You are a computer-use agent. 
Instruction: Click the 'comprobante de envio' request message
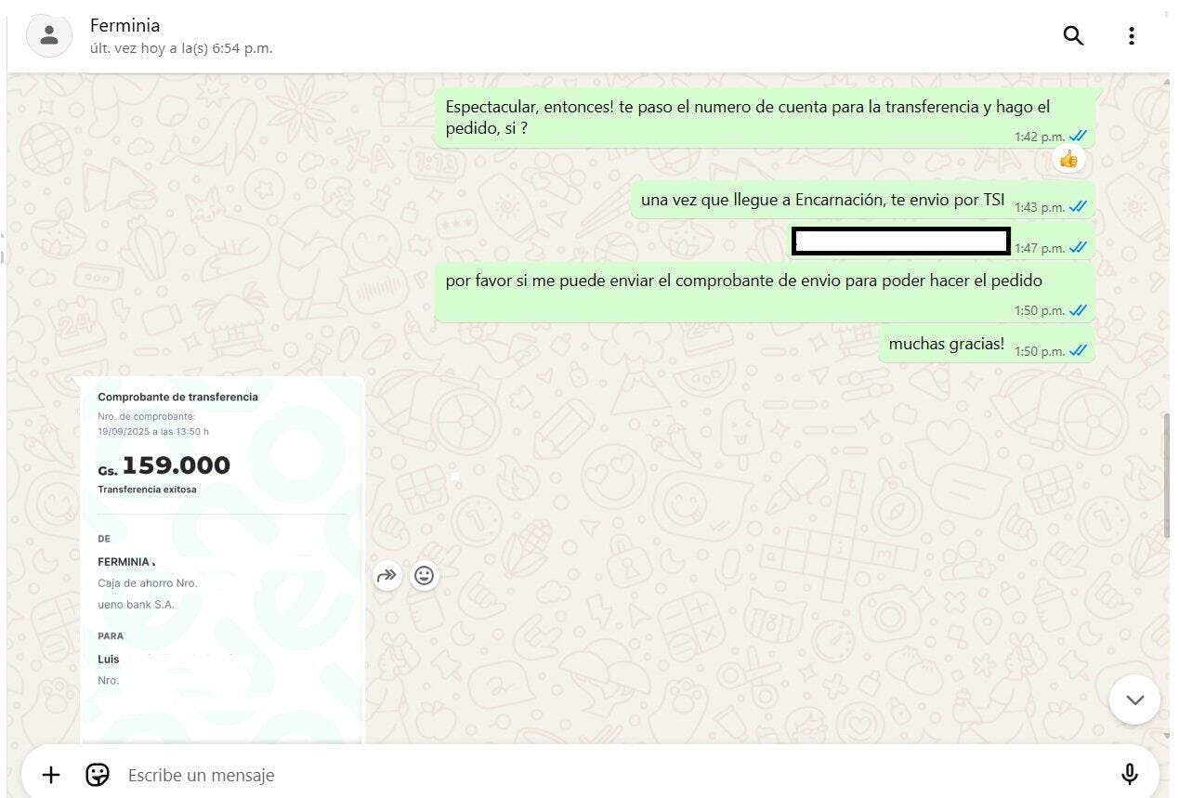[x=765, y=292]
